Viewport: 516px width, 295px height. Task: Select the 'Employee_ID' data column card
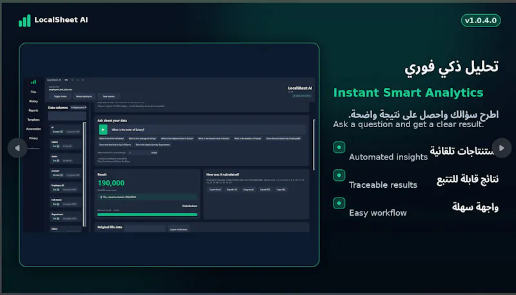point(66,187)
